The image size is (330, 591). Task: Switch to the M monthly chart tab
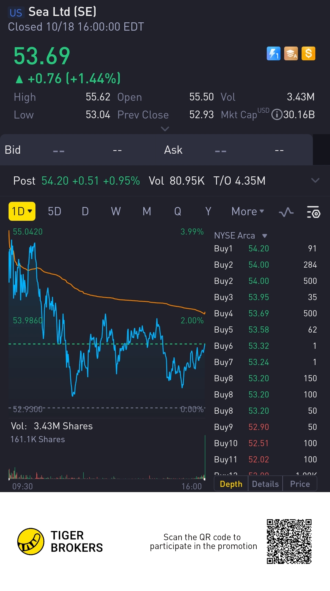coord(147,211)
